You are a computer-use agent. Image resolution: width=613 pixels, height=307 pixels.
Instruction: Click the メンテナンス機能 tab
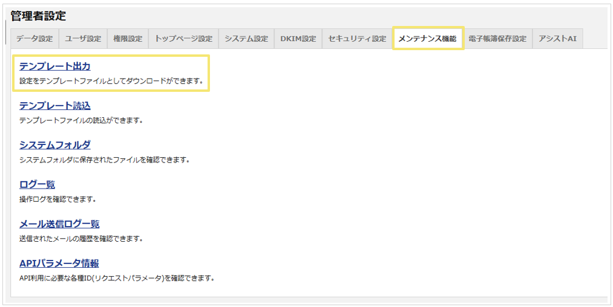click(427, 39)
